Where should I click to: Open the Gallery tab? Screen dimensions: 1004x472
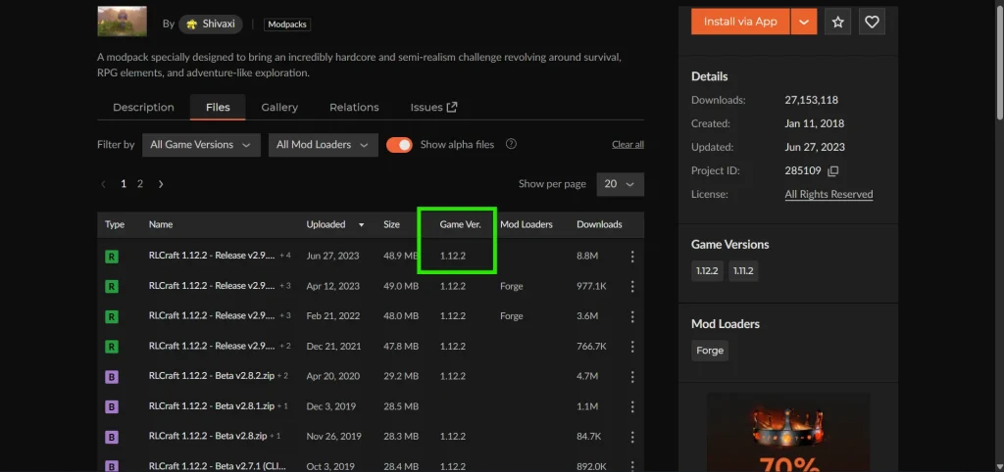(279, 108)
